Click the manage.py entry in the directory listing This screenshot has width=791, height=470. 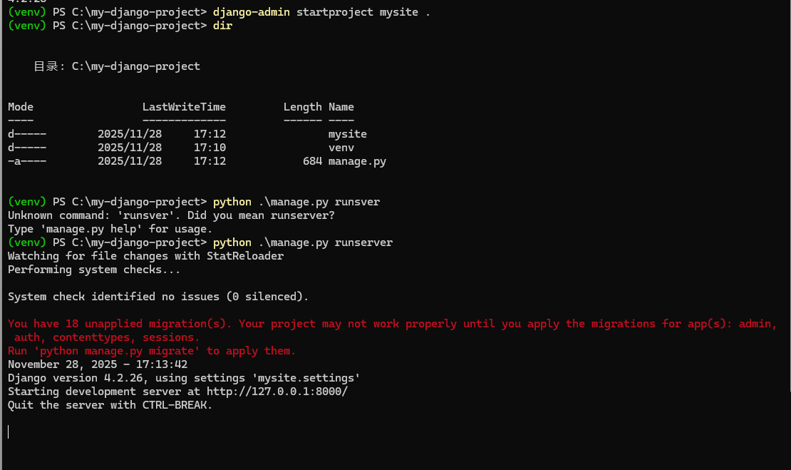[x=357, y=162]
